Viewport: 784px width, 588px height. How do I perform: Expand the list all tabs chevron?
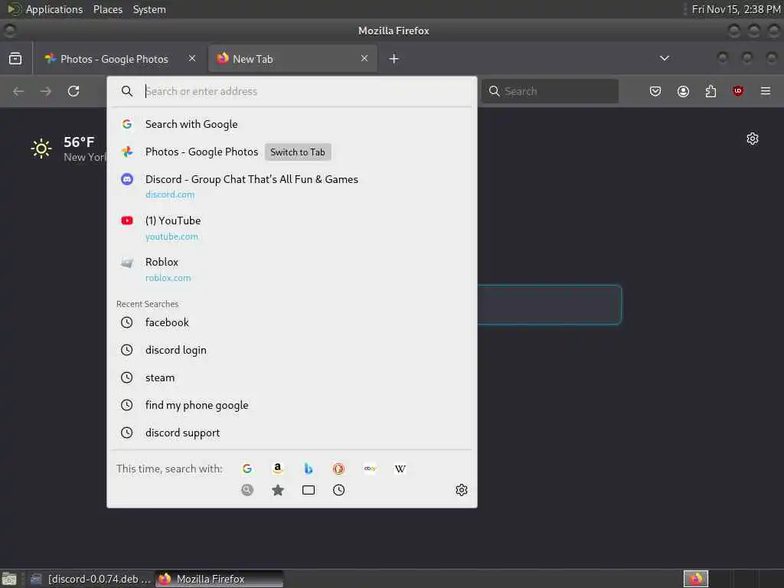coord(665,58)
